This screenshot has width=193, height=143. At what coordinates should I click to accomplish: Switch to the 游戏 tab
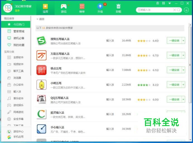[64, 8]
